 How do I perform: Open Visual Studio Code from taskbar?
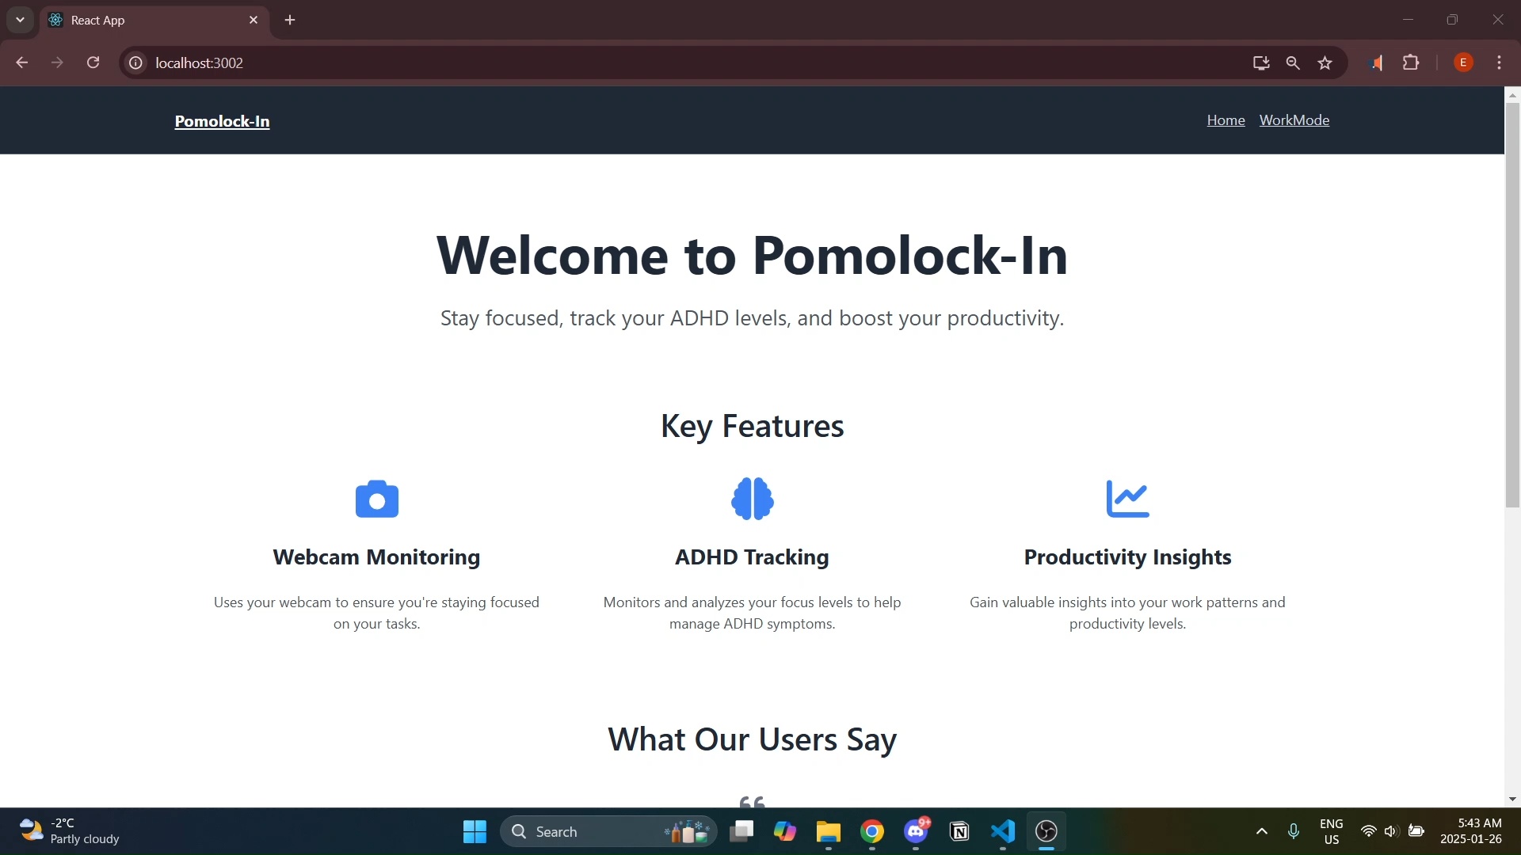(1003, 831)
